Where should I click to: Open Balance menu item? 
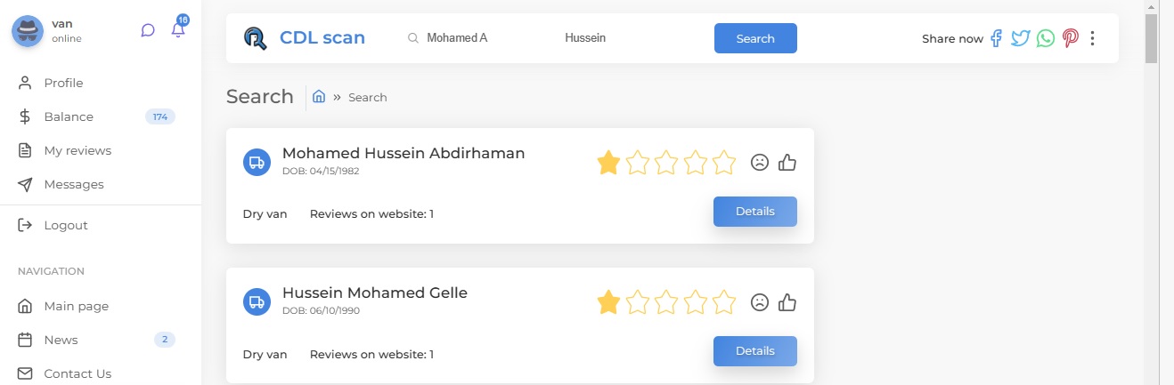[x=69, y=116]
